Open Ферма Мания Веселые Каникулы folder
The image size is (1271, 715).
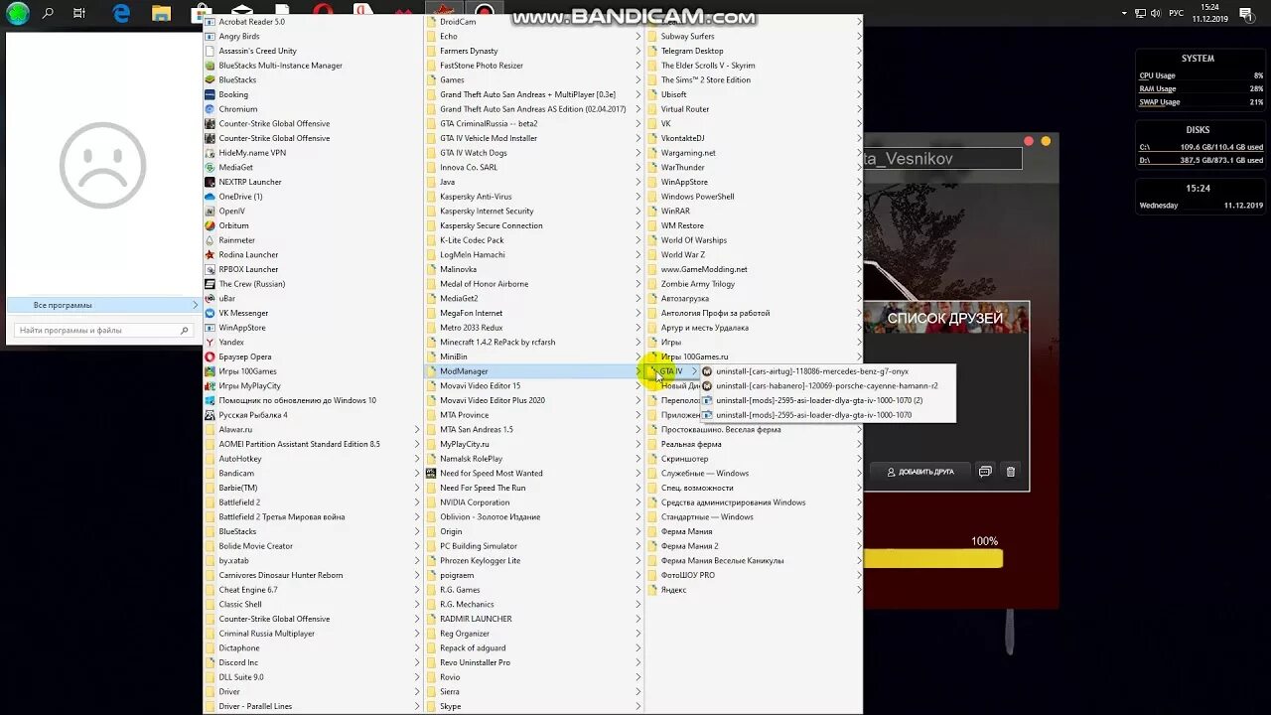755,561
